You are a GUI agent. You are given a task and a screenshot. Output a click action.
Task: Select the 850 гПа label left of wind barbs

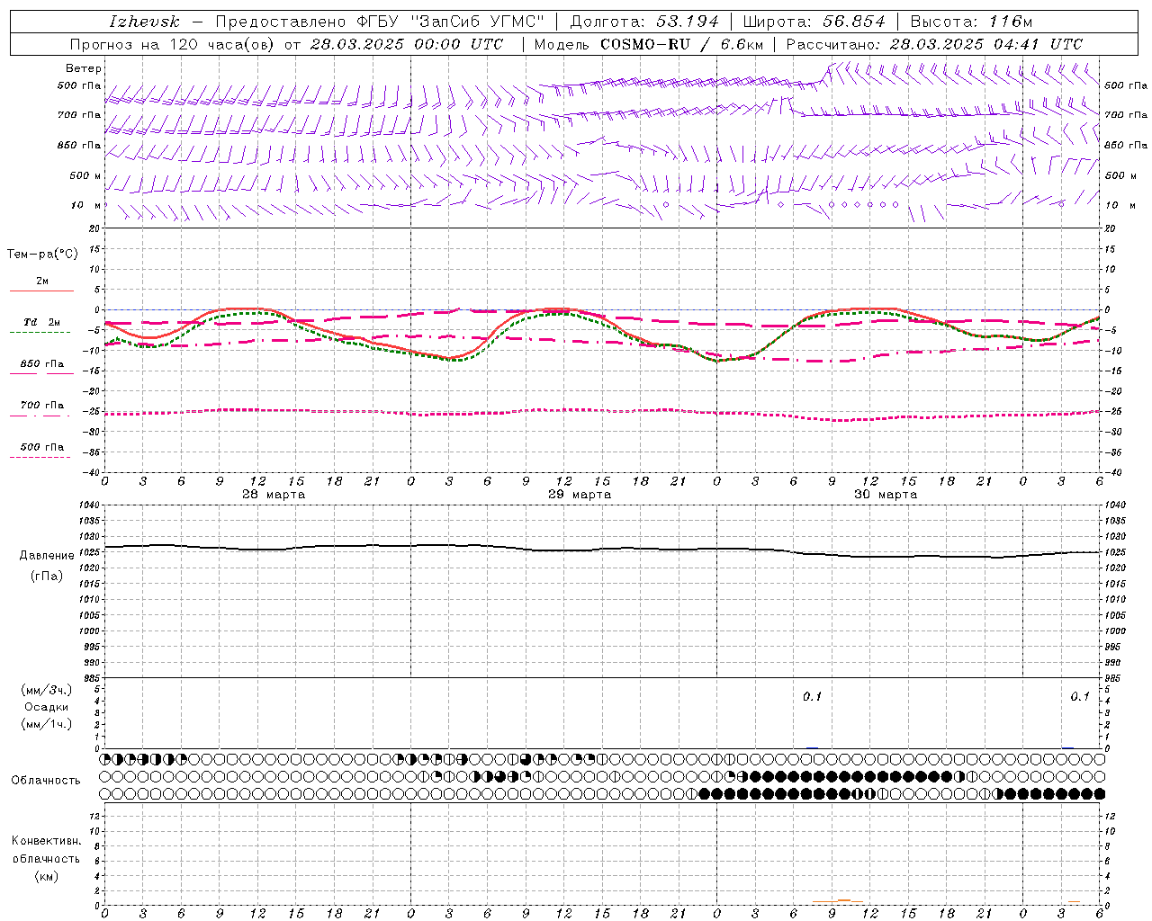[79, 145]
